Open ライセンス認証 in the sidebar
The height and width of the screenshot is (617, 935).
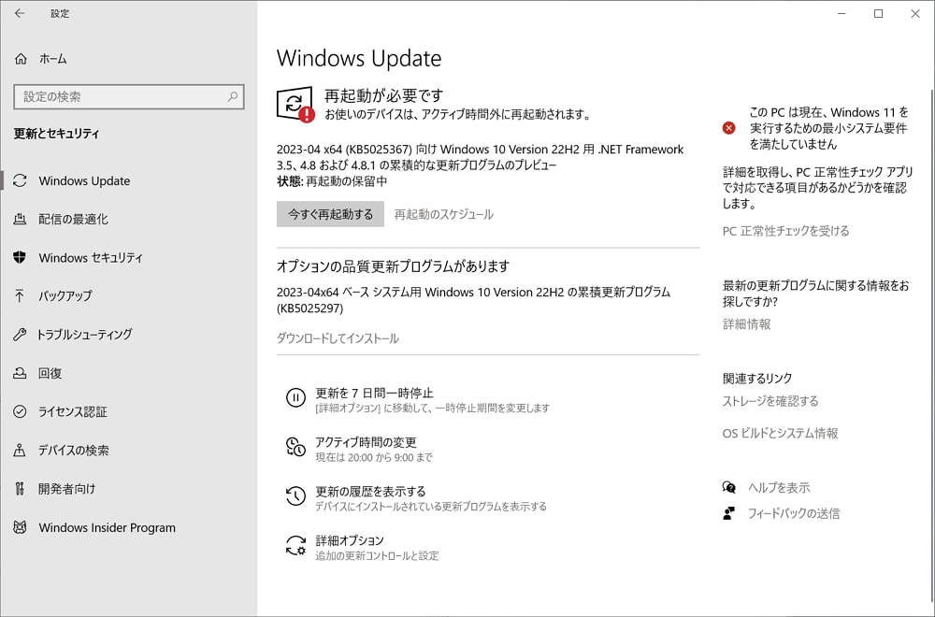pos(72,411)
